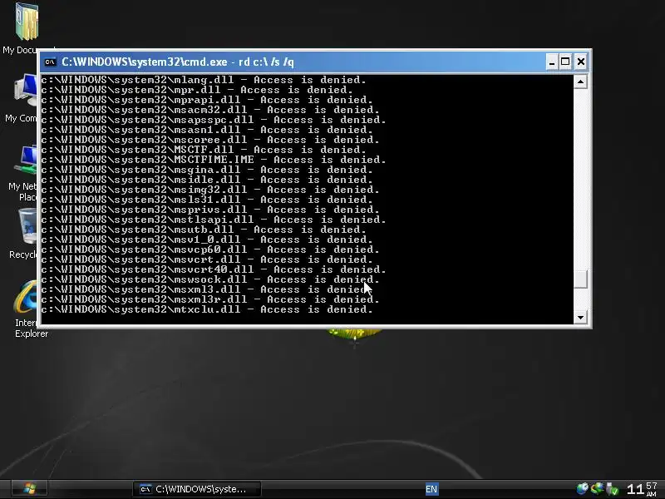Click the mscoree.dll output line
The width and height of the screenshot is (665, 499).
point(210,140)
